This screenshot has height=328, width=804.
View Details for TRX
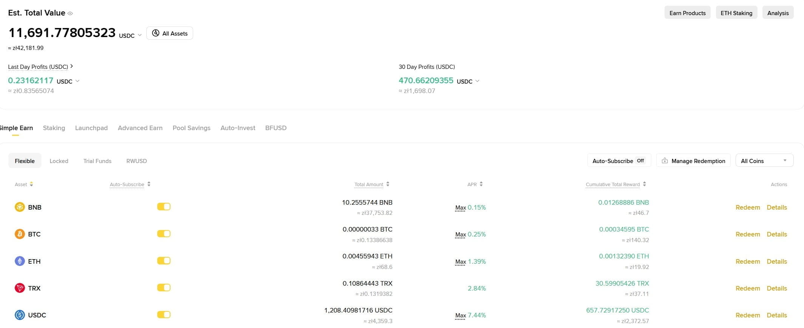(777, 288)
